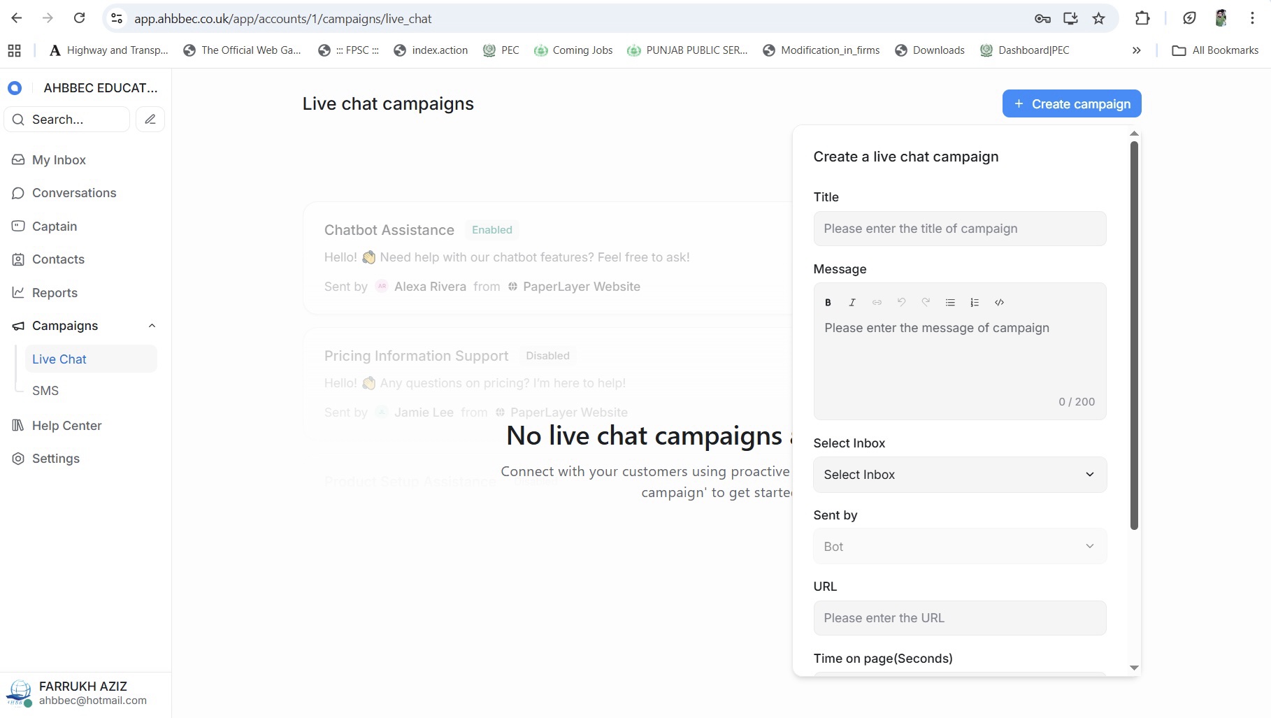
Task: Click the campaign Title input field
Action: click(x=959, y=229)
